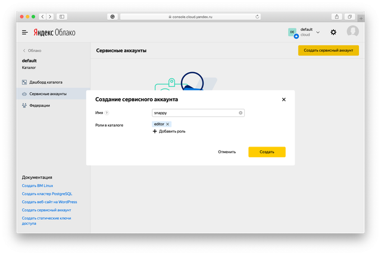Click the name field help icon
Image resolution: width=381 pixels, height=255 pixels.
tap(107, 113)
